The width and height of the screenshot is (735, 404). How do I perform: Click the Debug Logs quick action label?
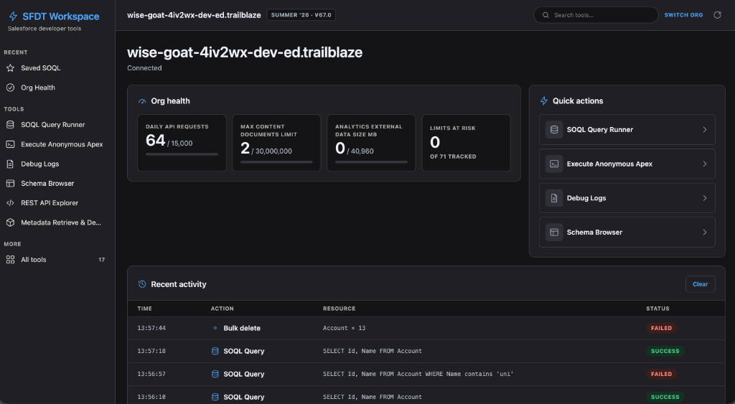pyautogui.click(x=586, y=198)
